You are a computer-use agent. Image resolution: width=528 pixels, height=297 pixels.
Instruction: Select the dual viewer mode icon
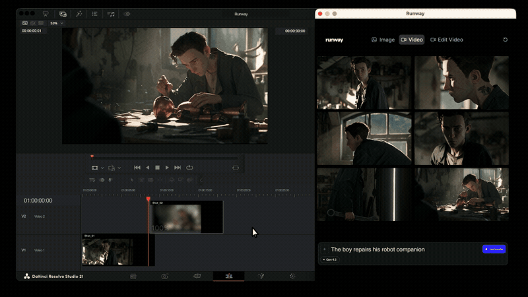point(33,23)
